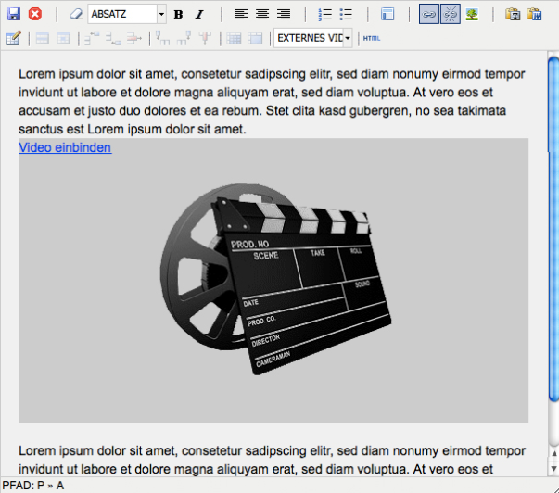Screen dimensions: 559x493
Task: Click the insert image icon
Action: [x=472, y=14]
